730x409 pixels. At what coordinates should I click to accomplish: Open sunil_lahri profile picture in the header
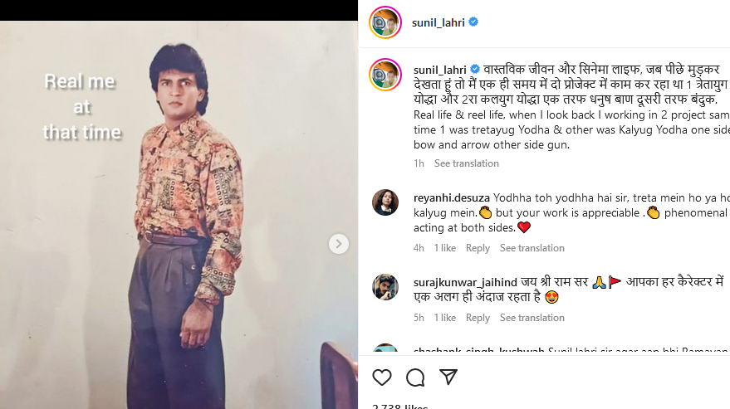coord(385,22)
